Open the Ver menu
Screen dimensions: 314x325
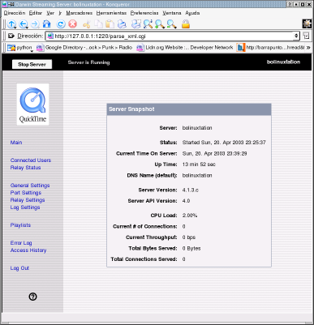pos(50,13)
